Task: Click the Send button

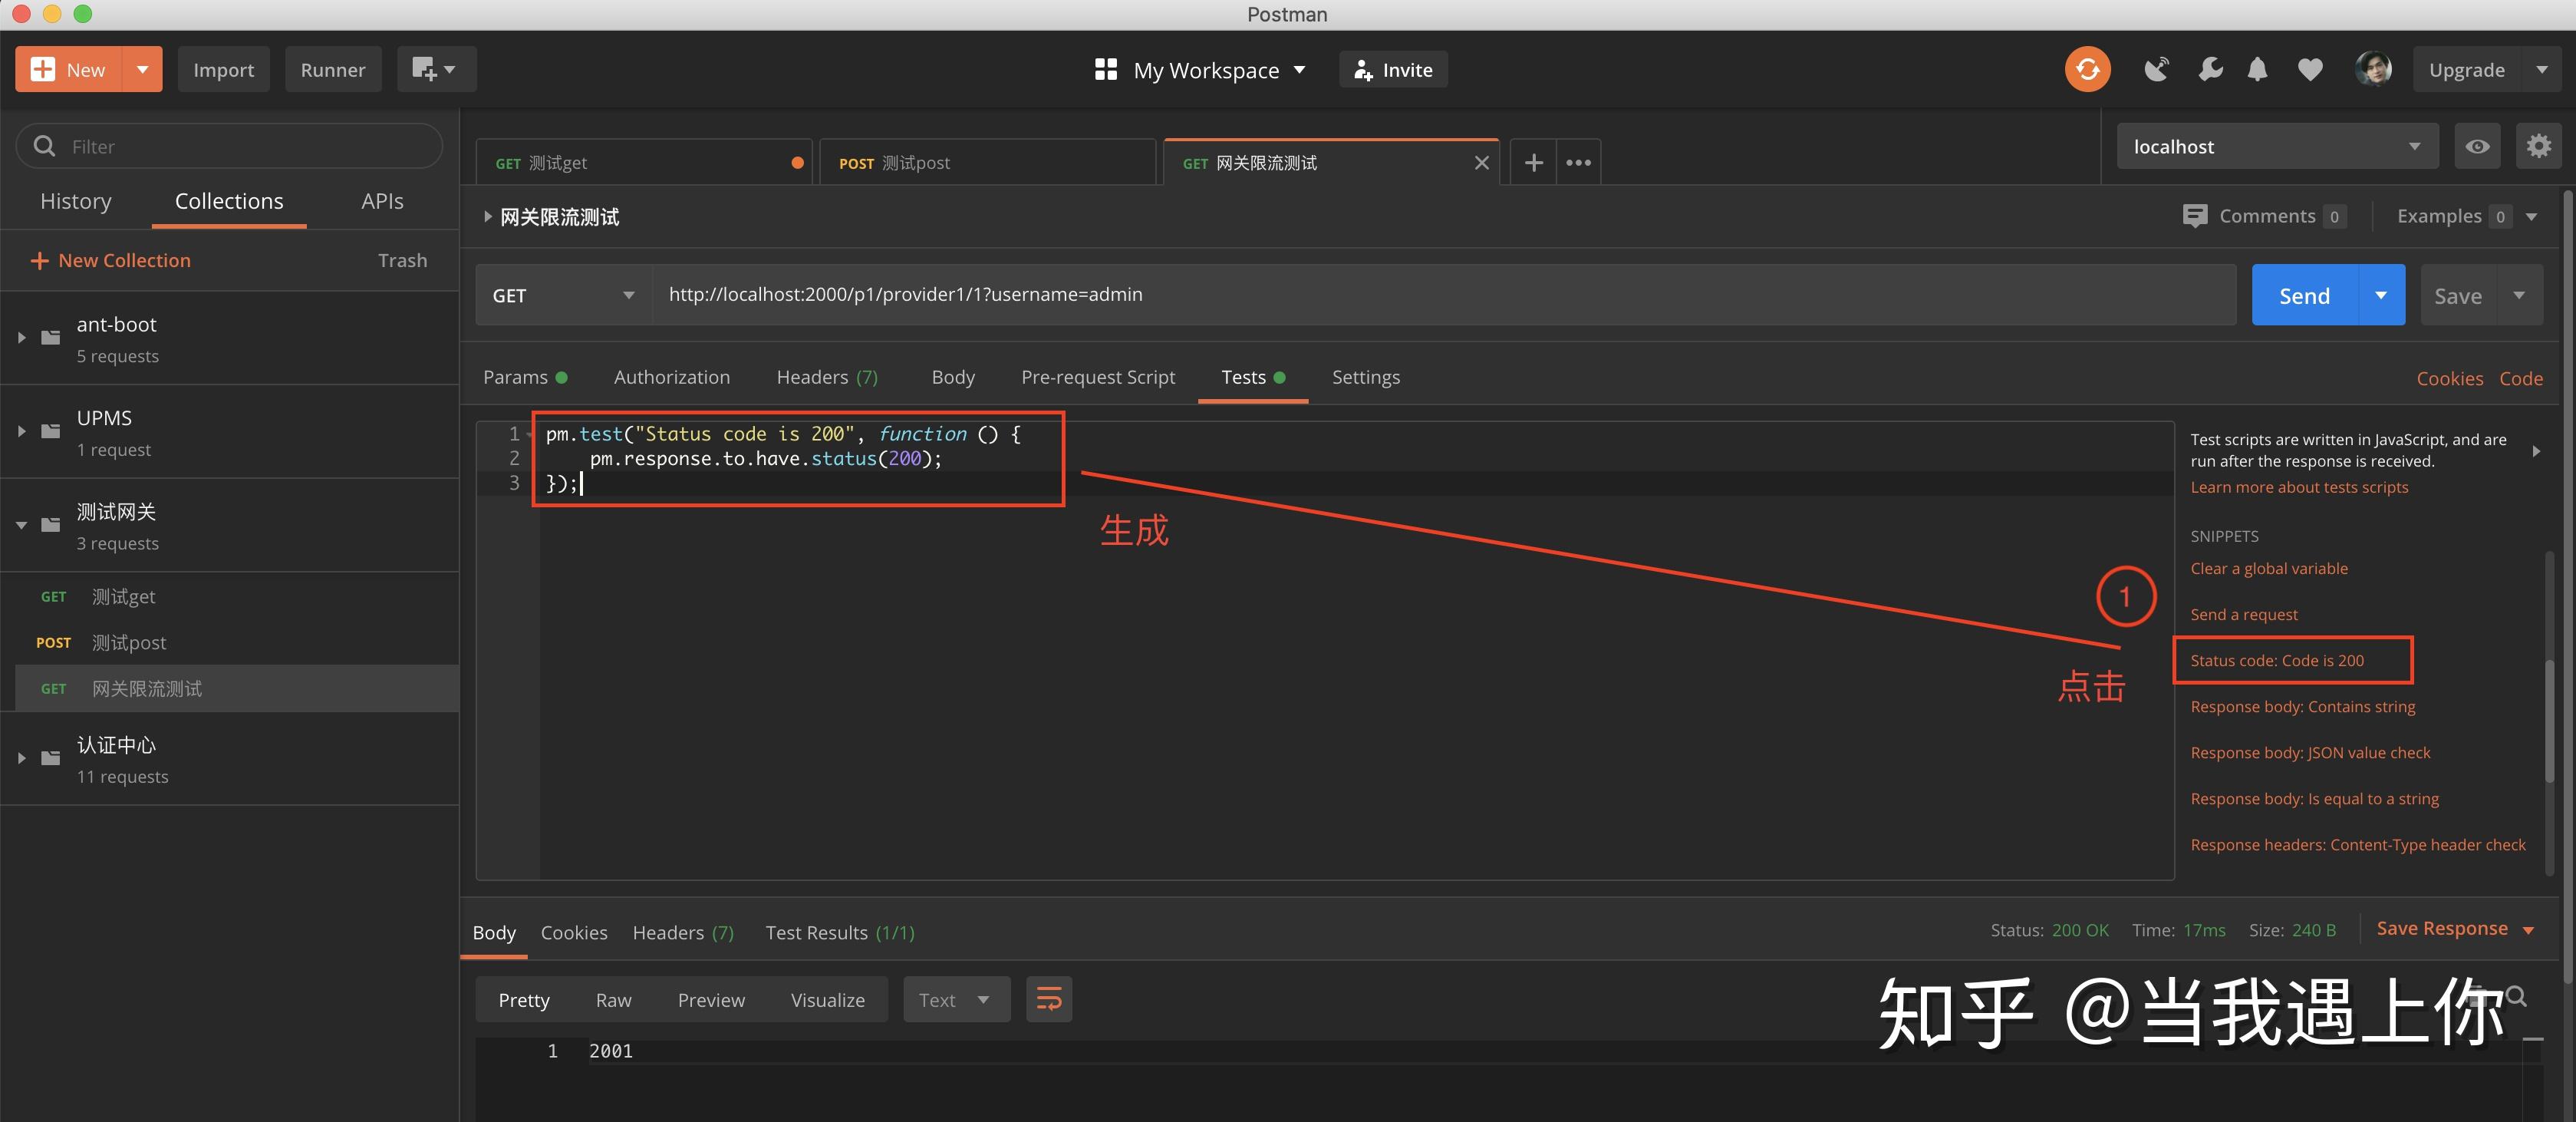Action: [2304, 295]
